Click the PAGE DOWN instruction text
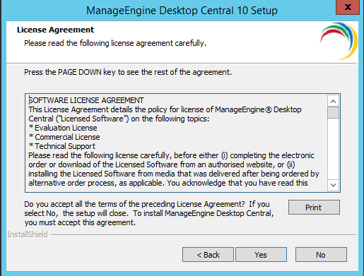Viewport: 364px width, 276px height. 128,72
